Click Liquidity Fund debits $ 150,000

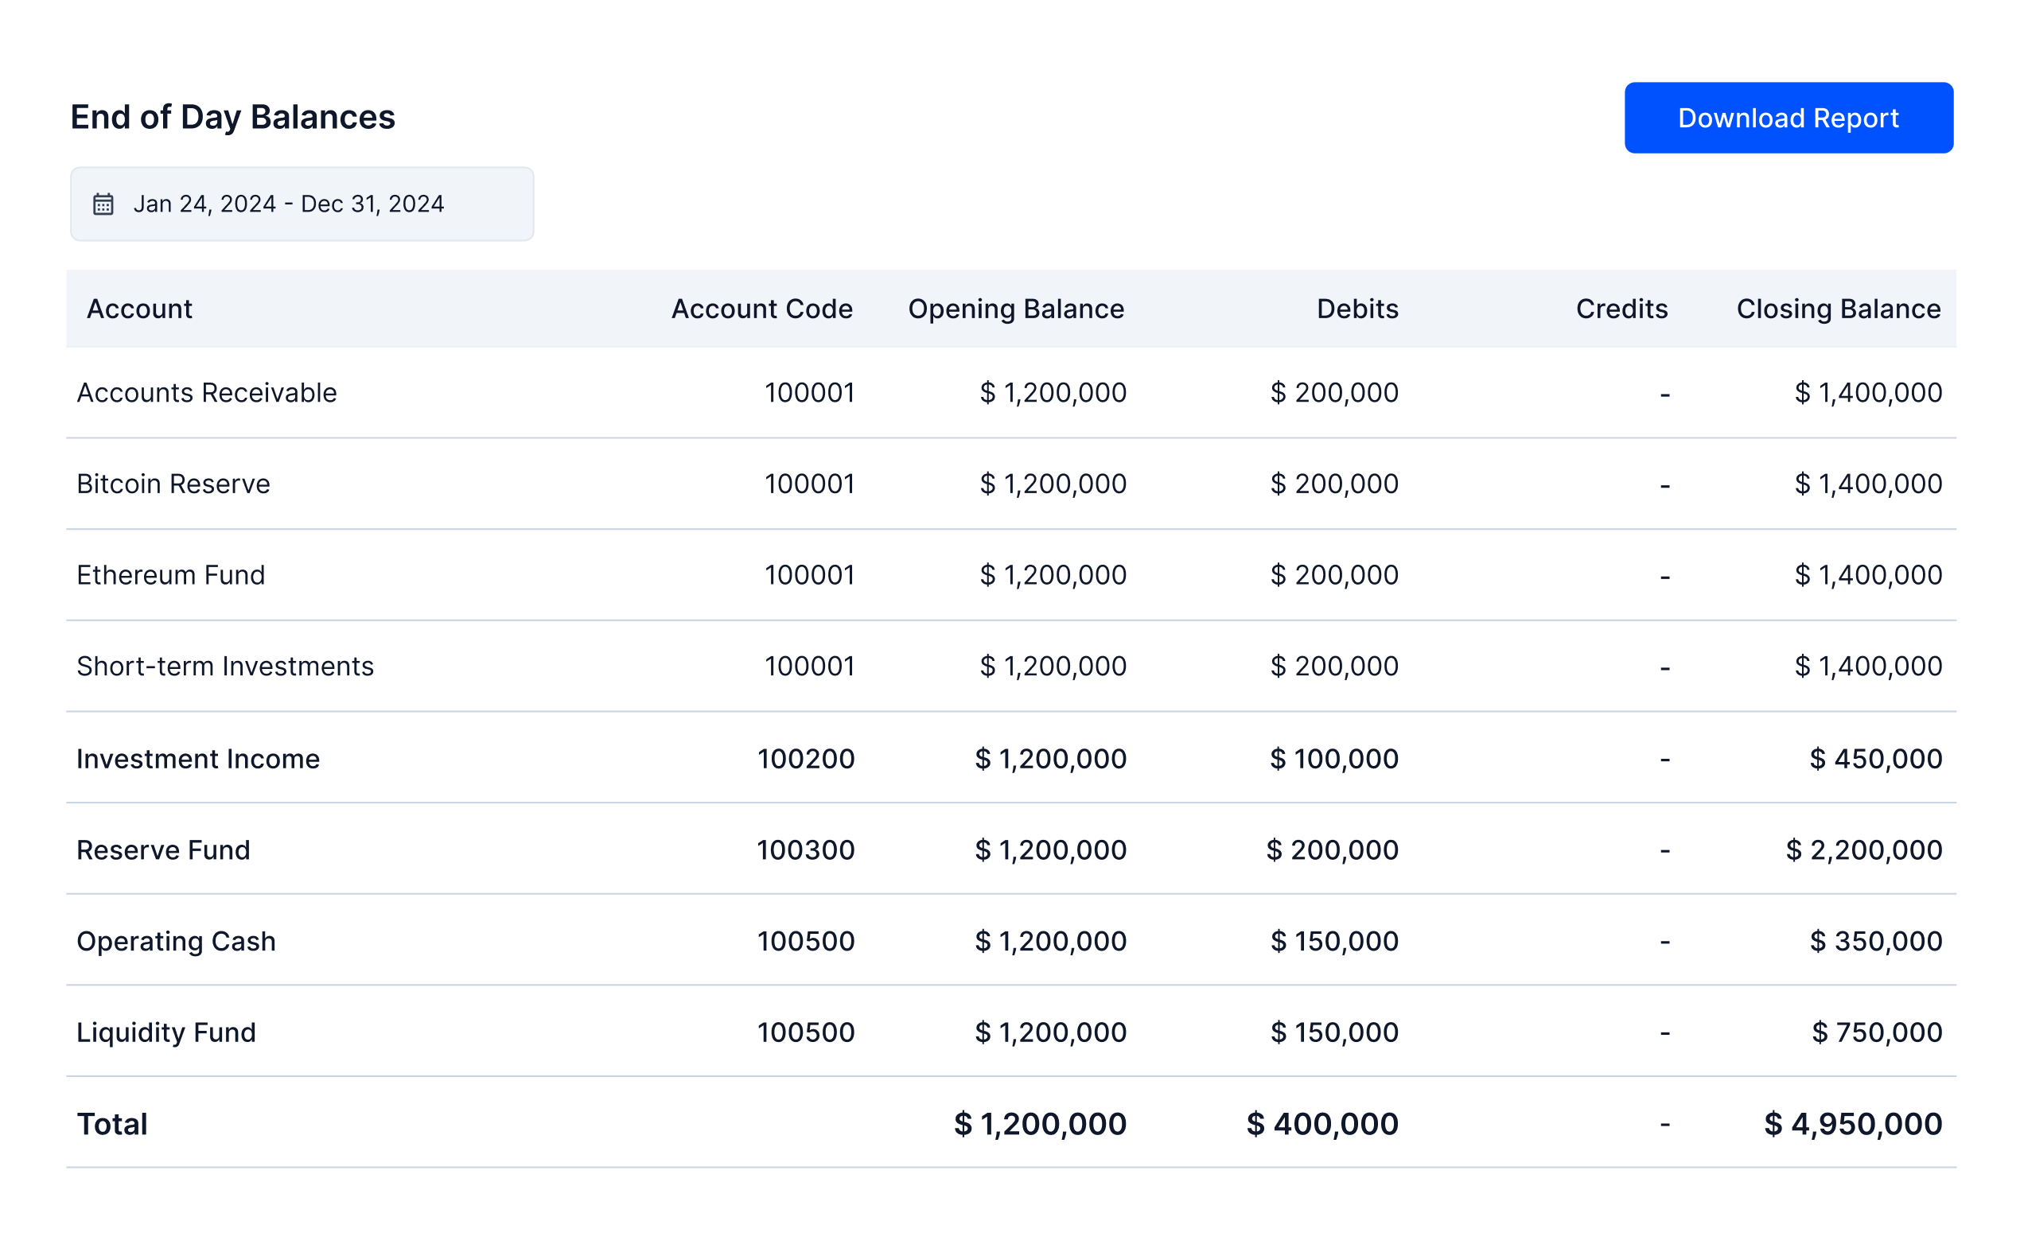1335,1032
